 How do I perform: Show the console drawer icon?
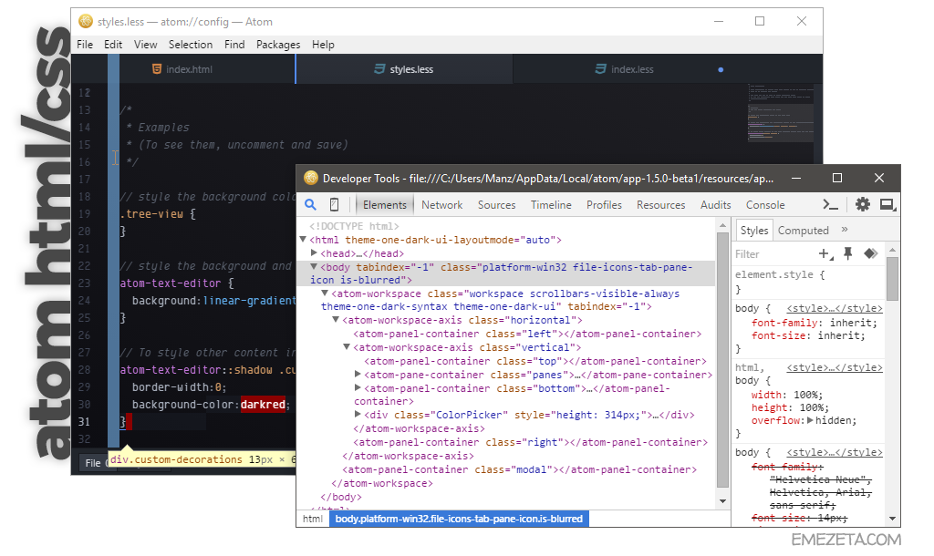click(830, 205)
